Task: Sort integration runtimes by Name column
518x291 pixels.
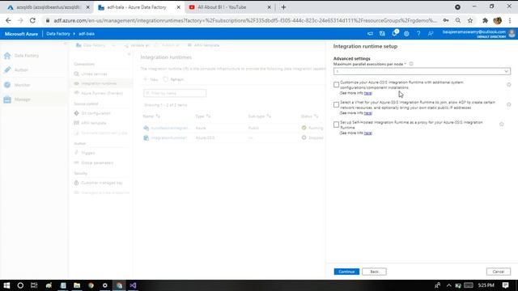Action: tap(151, 116)
